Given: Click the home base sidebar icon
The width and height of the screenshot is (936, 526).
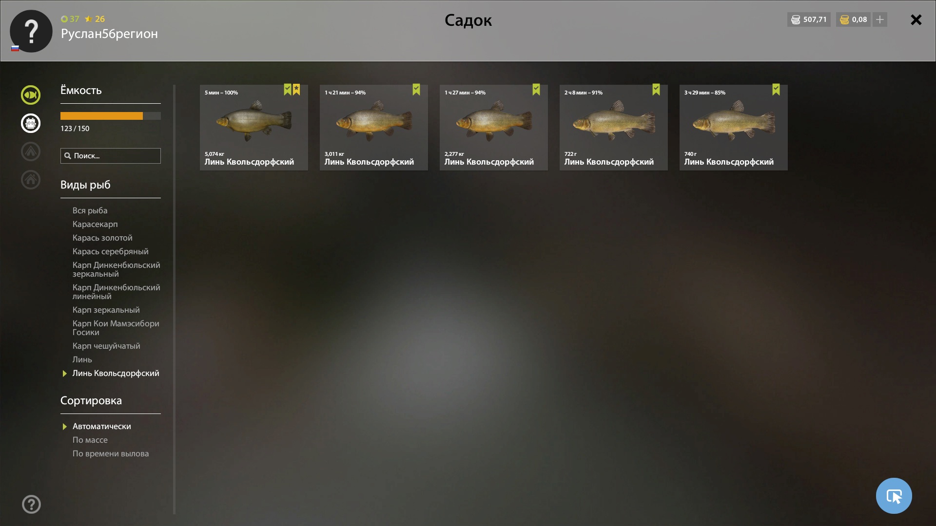Looking at the screenshot, I should (x=31, y=180).
